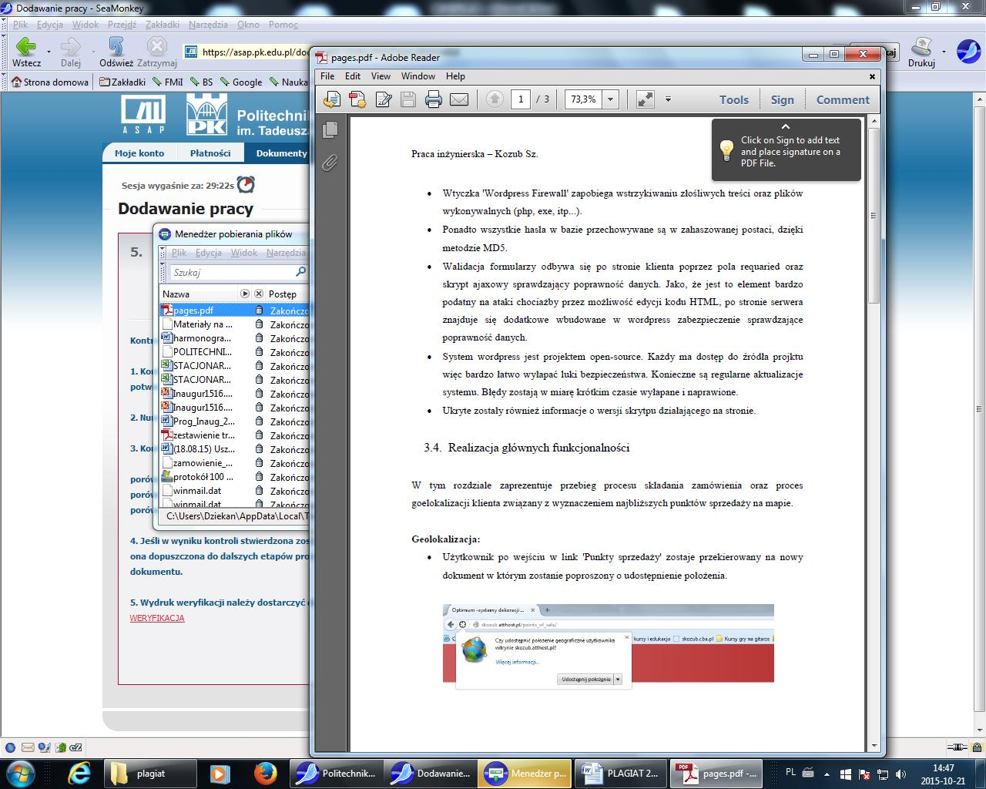The image size is (986, 789).
Task: Open Windows Media Player from the taskbar
Action: 219,773
